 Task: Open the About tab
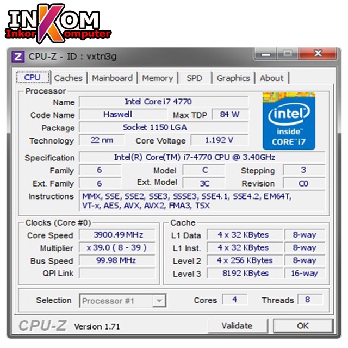point(272,78)
